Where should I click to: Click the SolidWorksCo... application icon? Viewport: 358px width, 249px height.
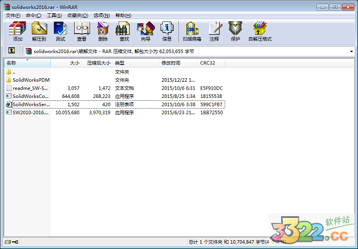(x=9, y=96)
